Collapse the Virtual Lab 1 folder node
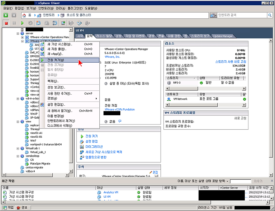Viewport: 275px width, 211px height. 18,148
